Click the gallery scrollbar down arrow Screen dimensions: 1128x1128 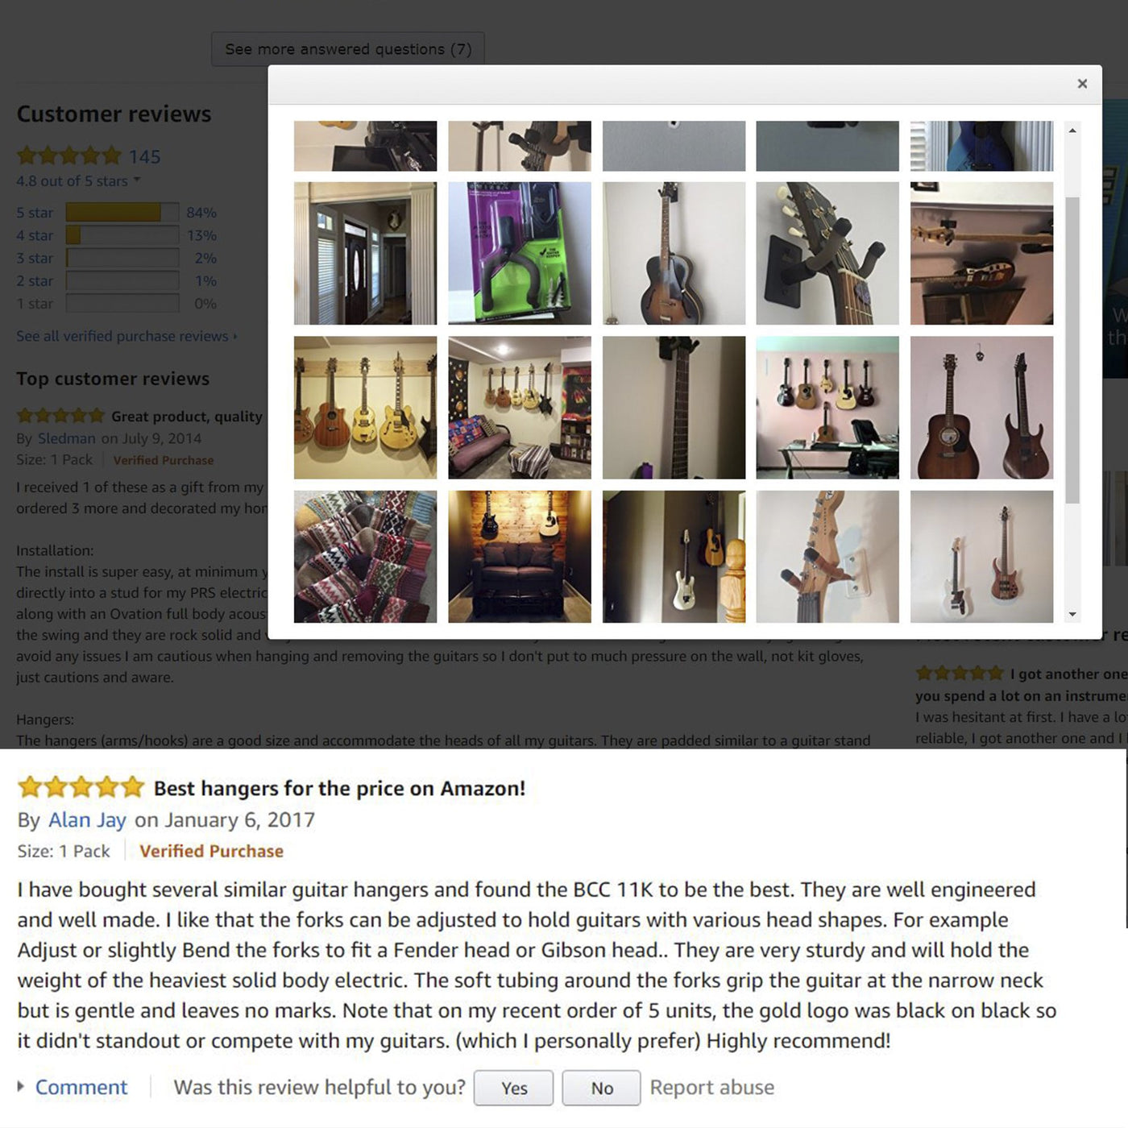1072,614
